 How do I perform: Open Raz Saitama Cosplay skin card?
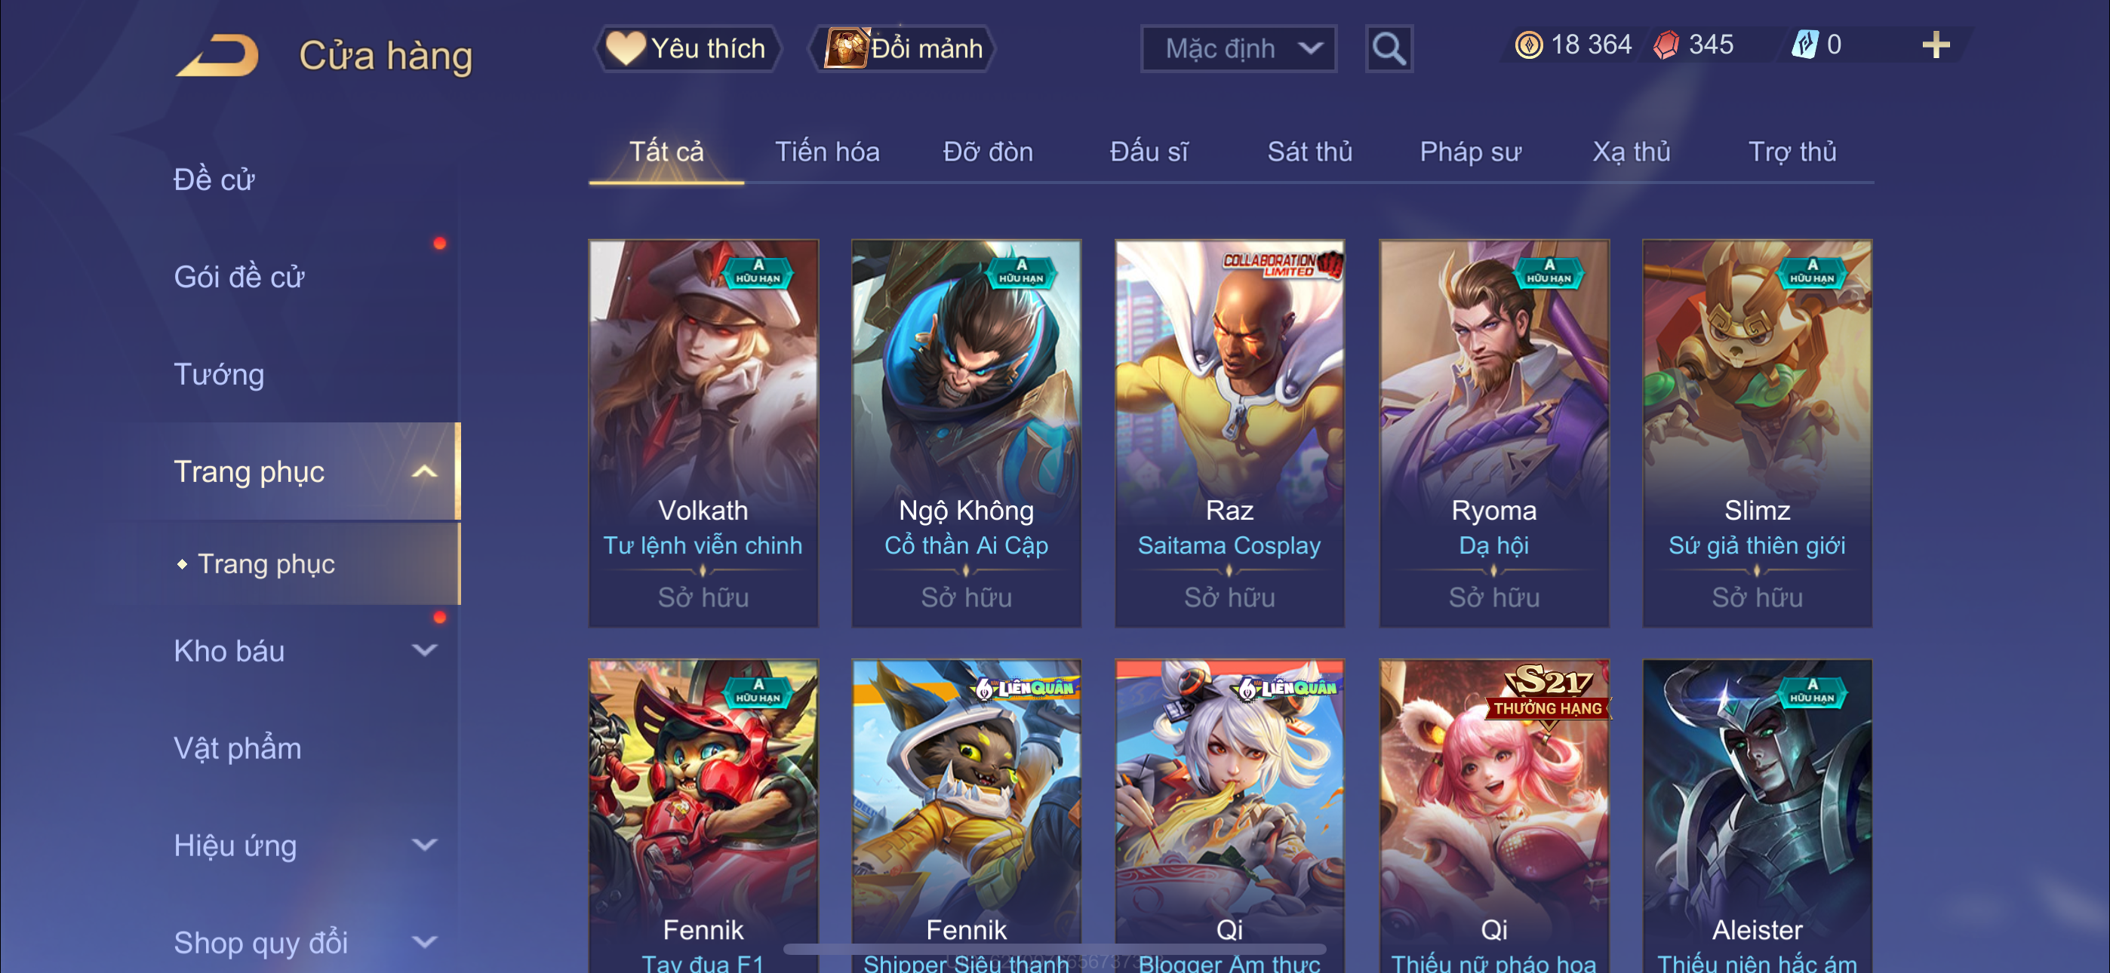(1229, 434)
